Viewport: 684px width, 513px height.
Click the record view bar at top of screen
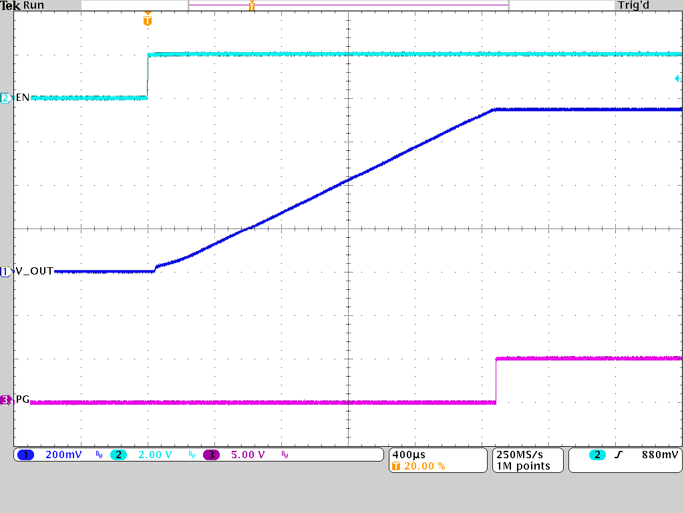pos(347,5)
